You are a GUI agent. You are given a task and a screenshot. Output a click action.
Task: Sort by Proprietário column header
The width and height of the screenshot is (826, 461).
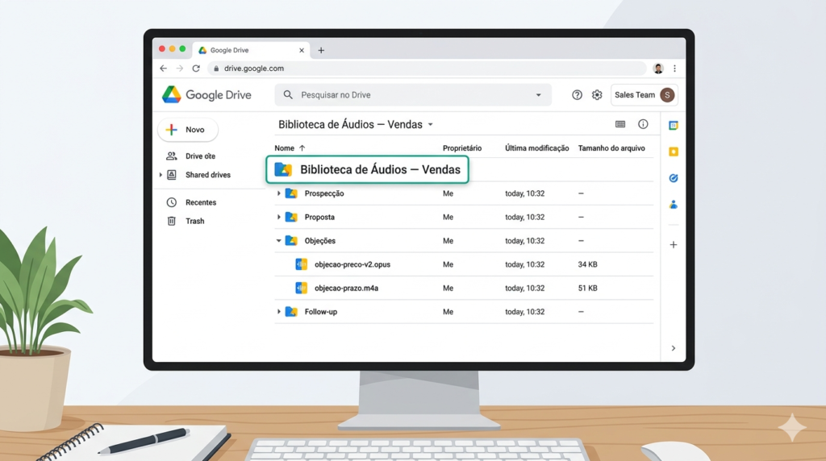click(x=462, y=148)
